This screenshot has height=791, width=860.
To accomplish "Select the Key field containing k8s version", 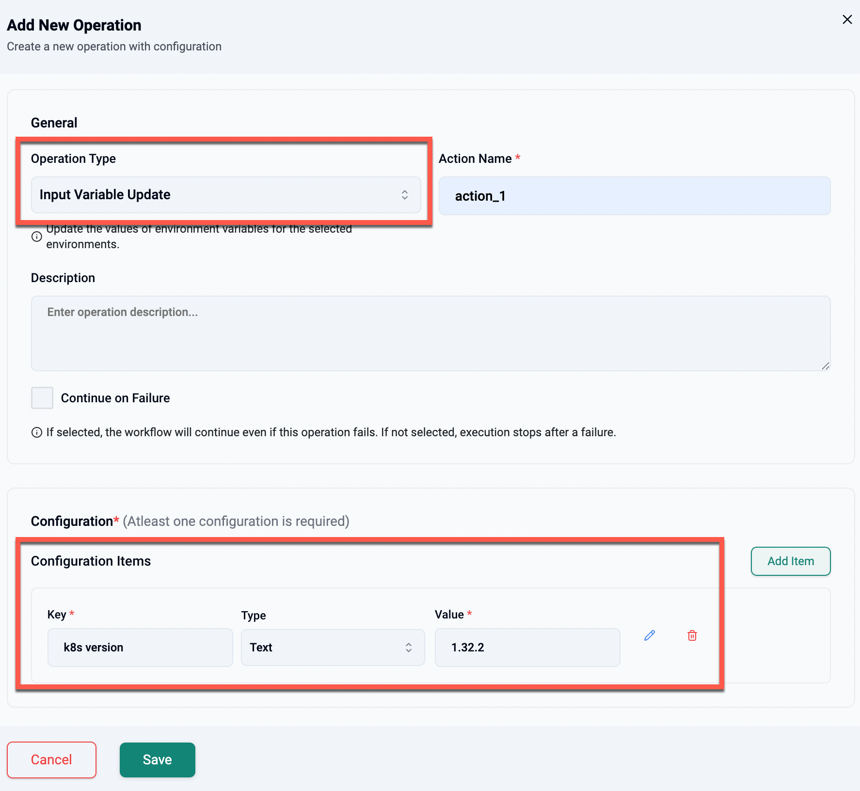I will pos(140,648).
